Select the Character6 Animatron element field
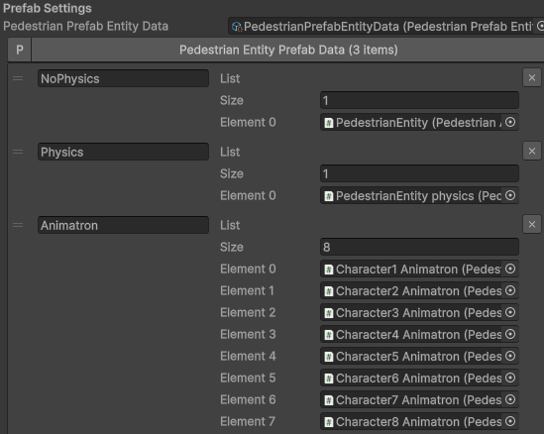Screen dimensions: 544x434 [419, 378]
